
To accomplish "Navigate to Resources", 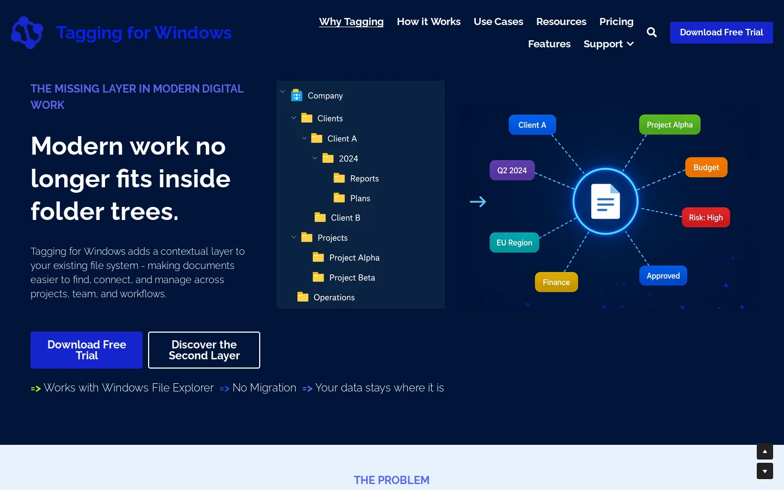I will [x=561, y=22].
